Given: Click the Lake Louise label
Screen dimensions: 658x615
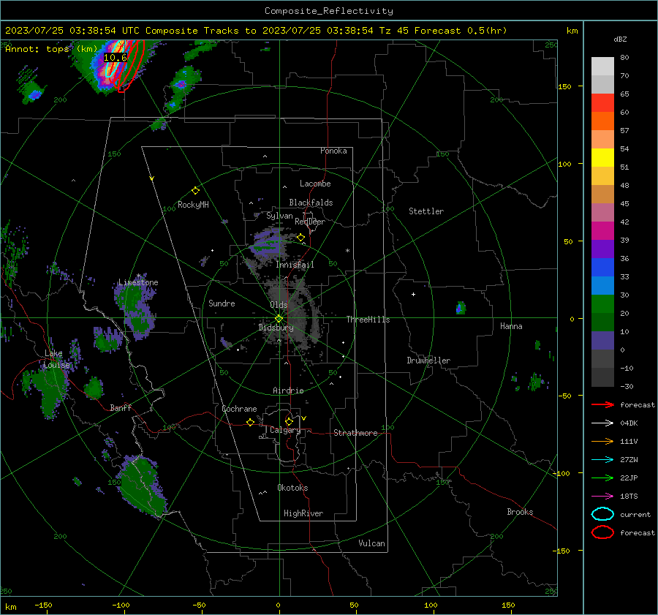Looking at the screenshot, I should click(56, 359).
